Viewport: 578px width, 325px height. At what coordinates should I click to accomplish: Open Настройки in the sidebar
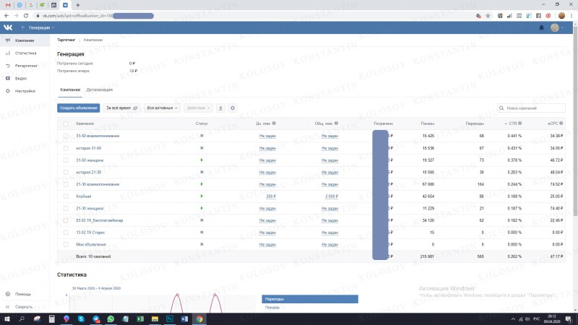[x=25, y=91]
